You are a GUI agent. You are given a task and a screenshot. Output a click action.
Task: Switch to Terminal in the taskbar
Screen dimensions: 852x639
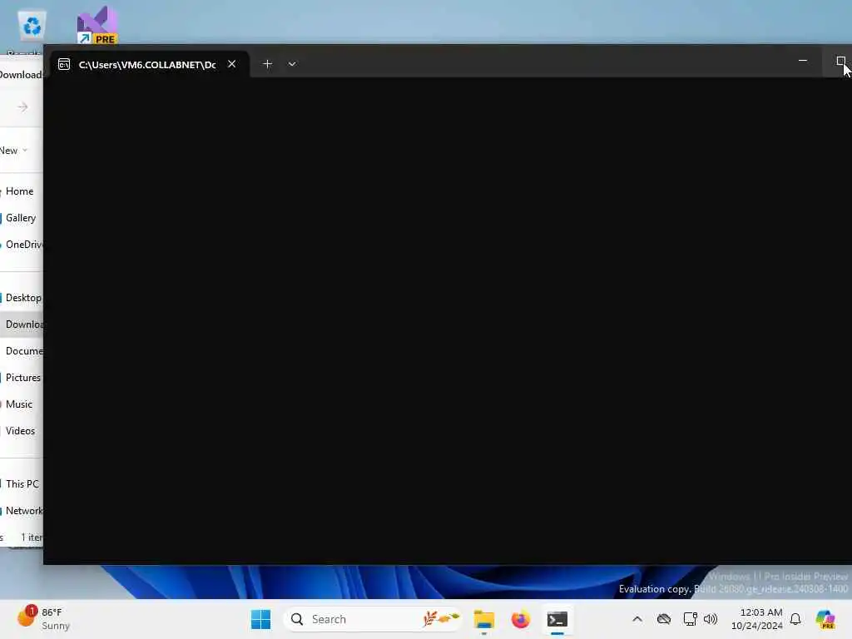tap(557, 619)
